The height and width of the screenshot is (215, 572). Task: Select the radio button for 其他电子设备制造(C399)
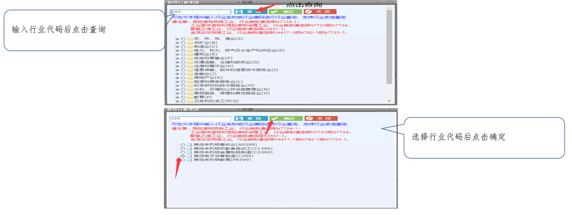coord(183,156)
